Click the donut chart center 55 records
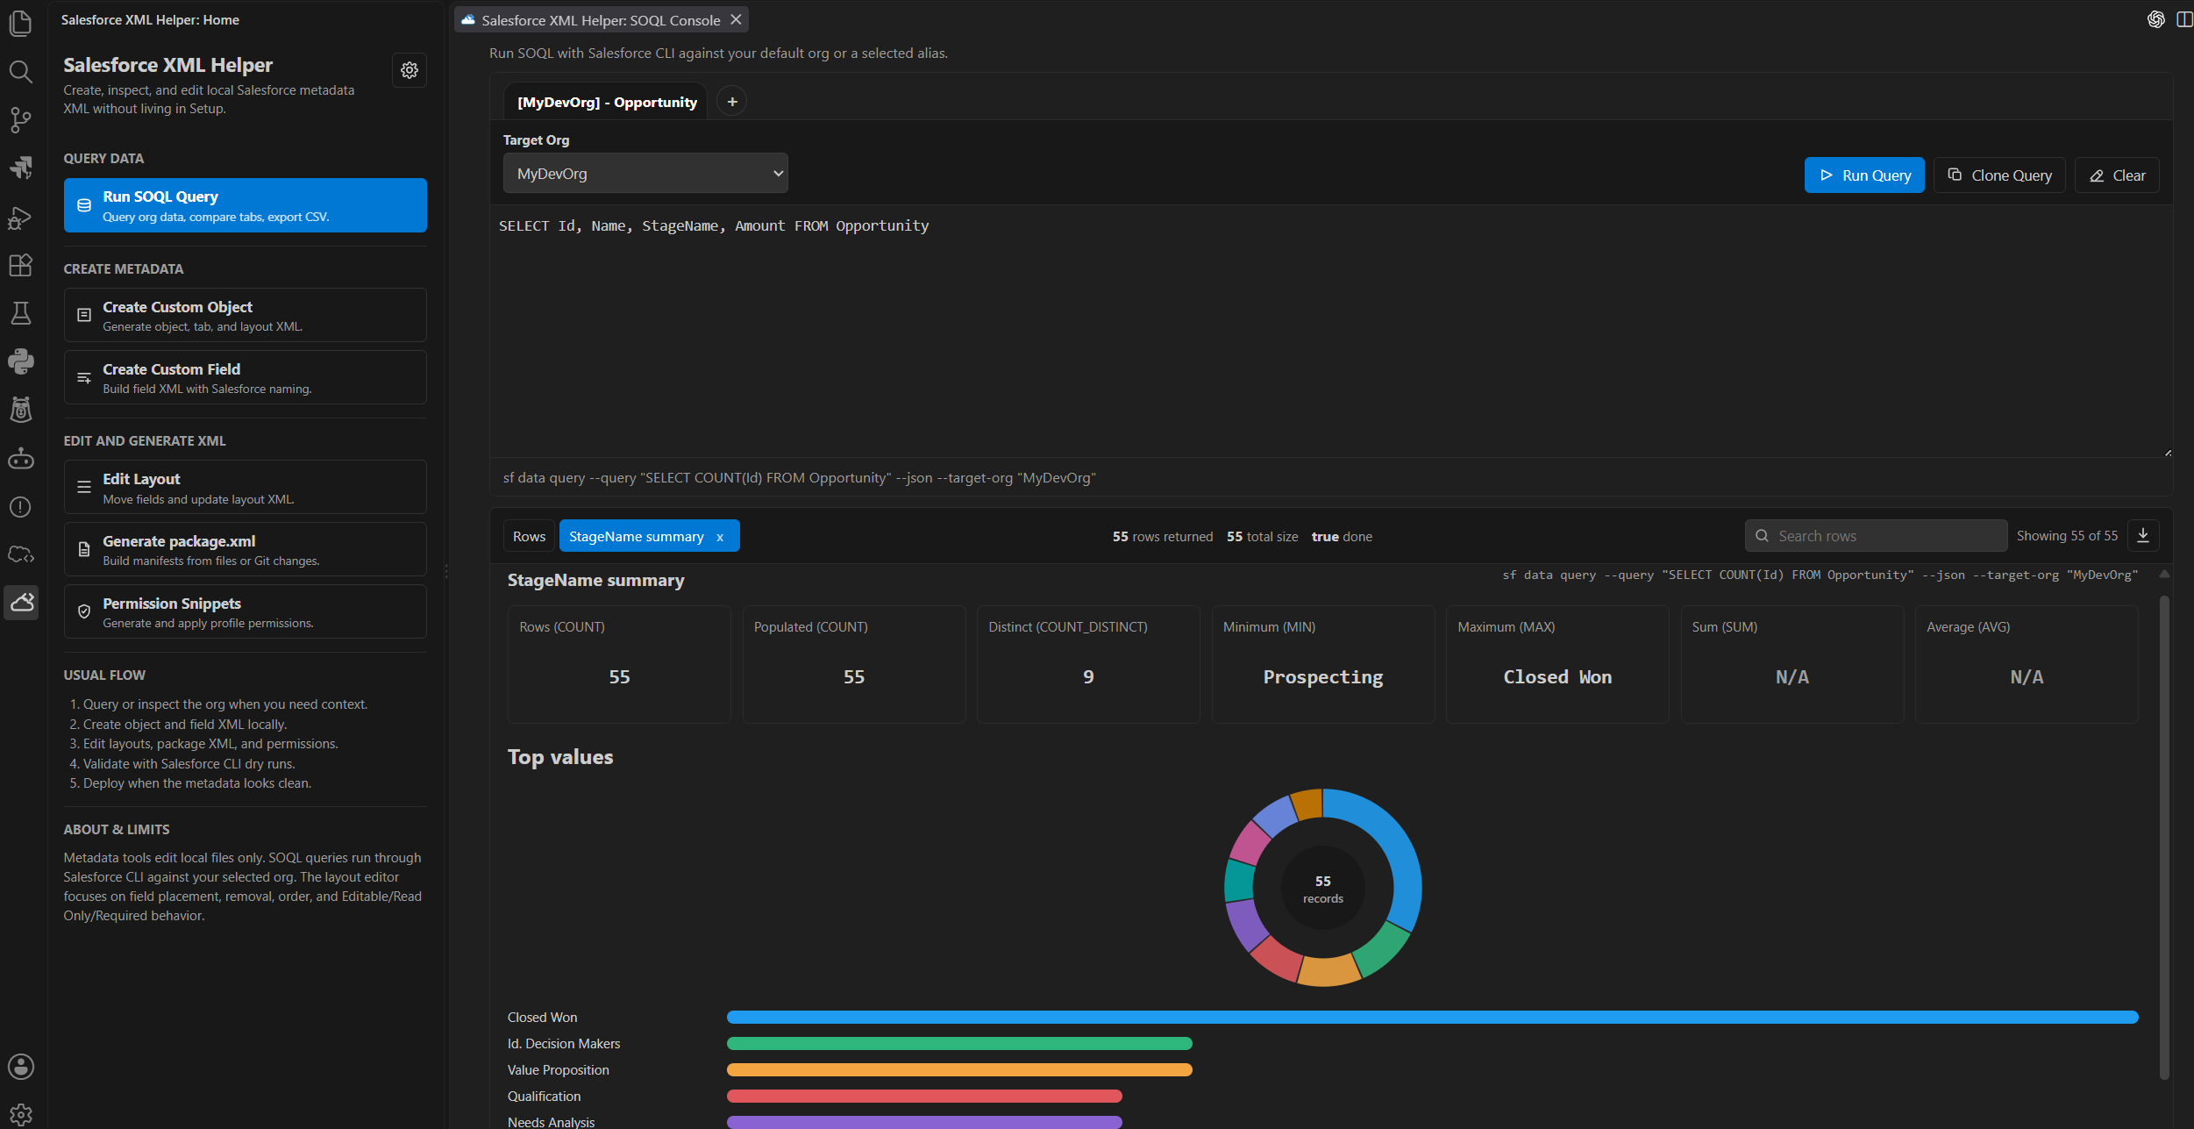 [1323, 889]
